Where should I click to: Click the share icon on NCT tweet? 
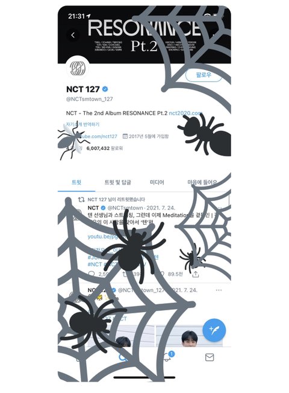196,274
